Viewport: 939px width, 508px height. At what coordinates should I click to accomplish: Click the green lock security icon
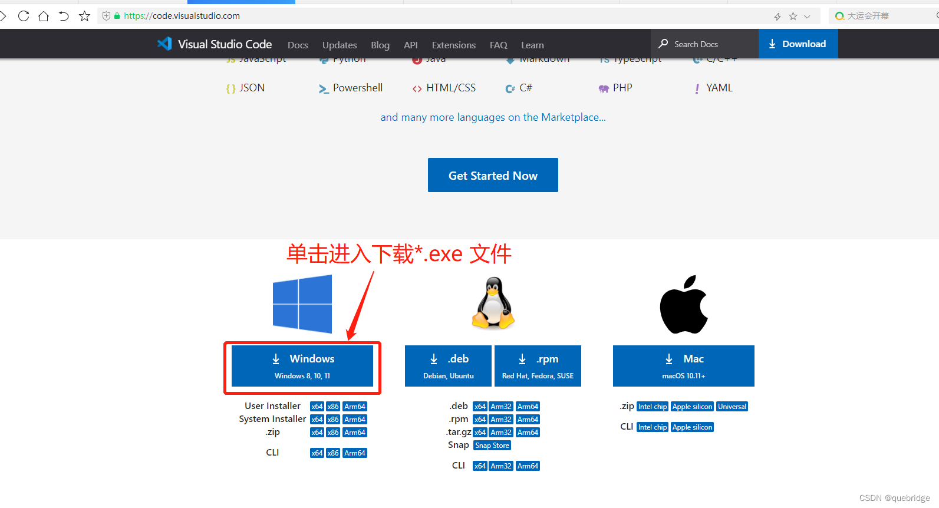point(117,16)
